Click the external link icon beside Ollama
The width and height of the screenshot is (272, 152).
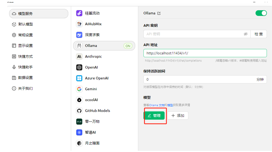pos(159,13)
